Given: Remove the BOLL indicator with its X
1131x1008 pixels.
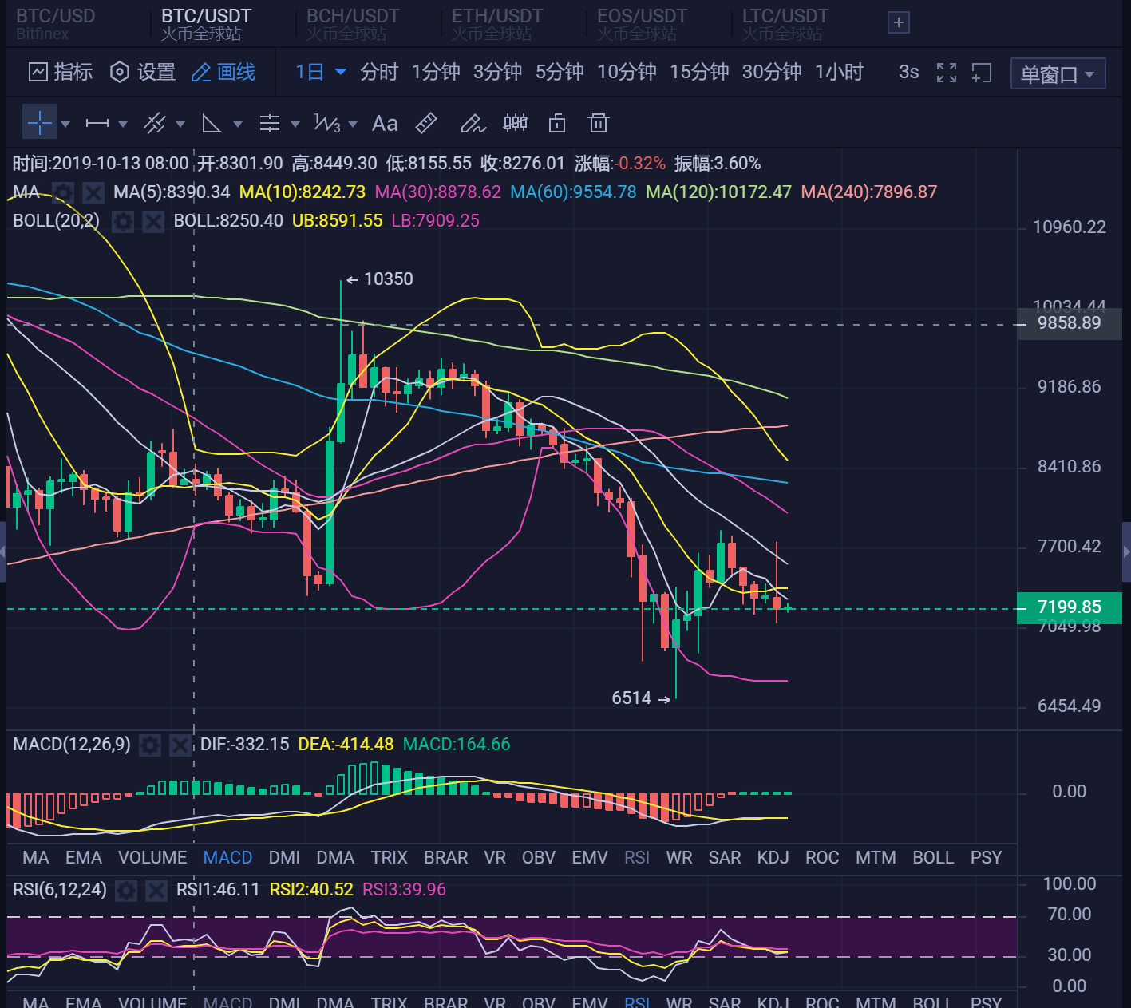Looking at the screenshot, I should click(153, 221).
